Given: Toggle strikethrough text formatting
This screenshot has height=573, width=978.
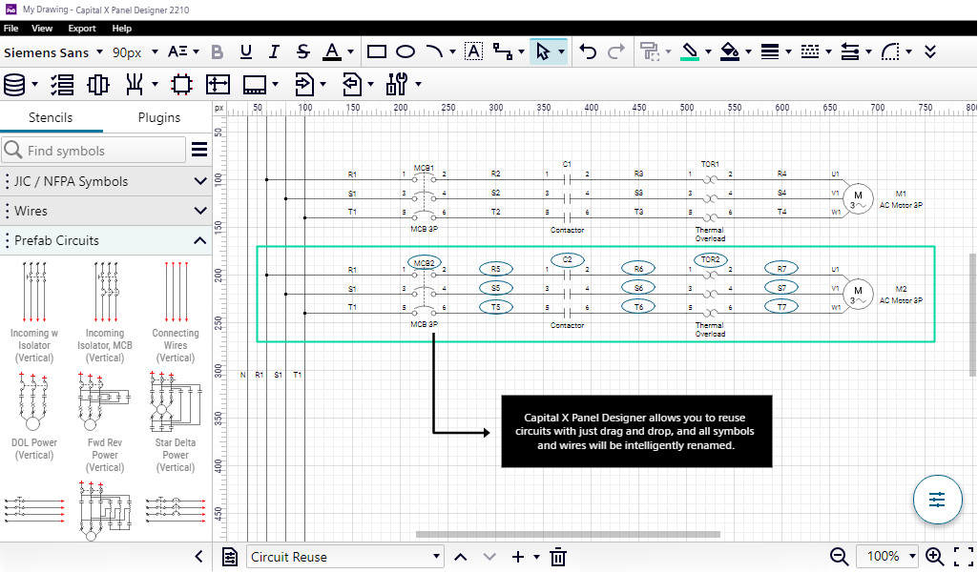Looking at the screenshot, I should (302, 52).
